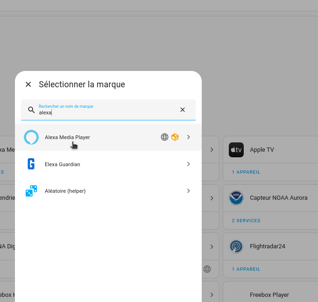Click the Apple TV logo icon
Viewport: 318px width, 302px height.
pos(236,150)
